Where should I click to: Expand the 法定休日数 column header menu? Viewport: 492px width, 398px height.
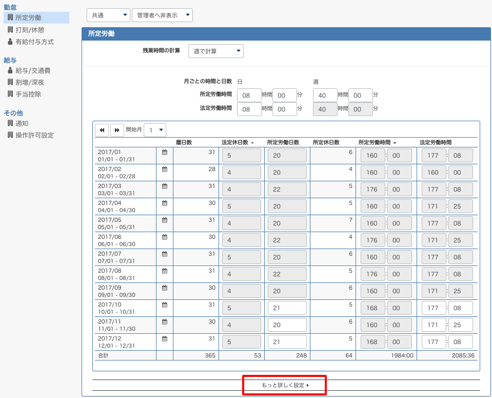[x=252, y=143]
